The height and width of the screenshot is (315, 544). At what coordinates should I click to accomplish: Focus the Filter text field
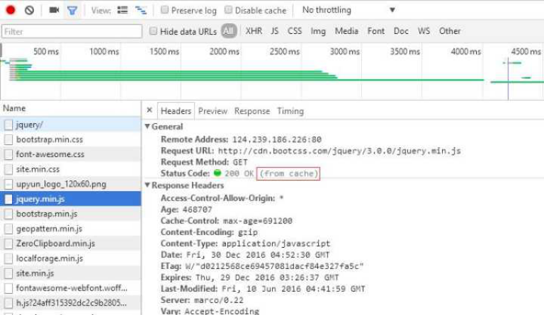[72, 32]
